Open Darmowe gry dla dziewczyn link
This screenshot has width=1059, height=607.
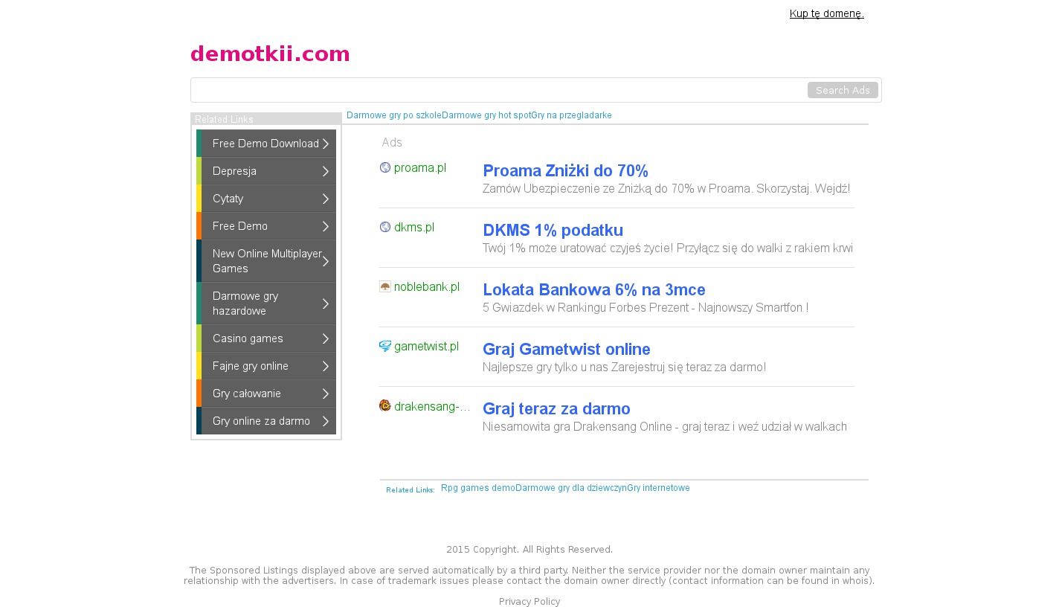point(571,488)
